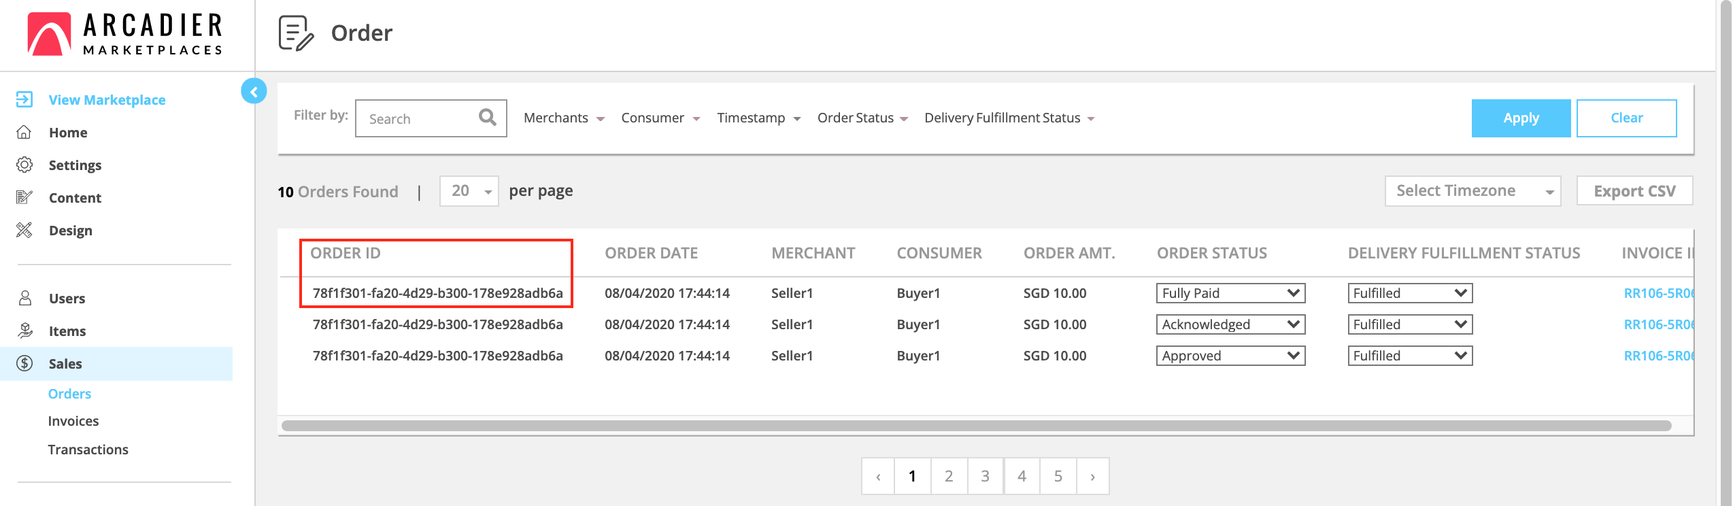The width and height of the screenshot is (1733, 506).
Task: Click the Sales dollar icon
Action: (x=25, y=364)
